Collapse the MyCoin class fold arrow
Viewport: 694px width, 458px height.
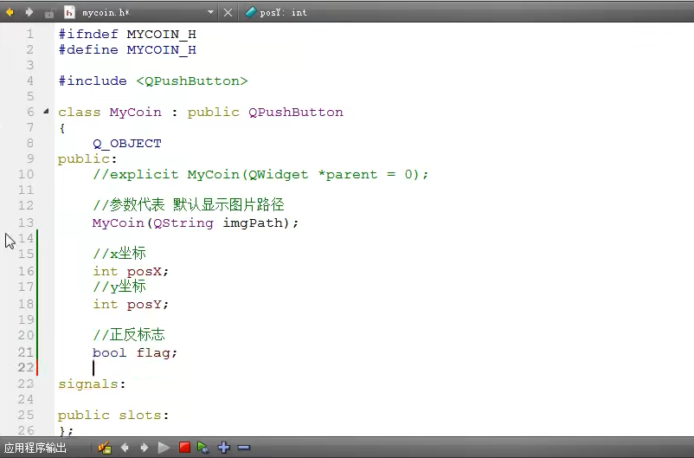point(46,111)
